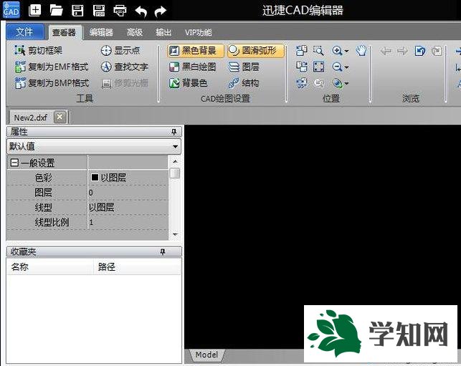Select the New2.dxf document tab
Screen dimensions: 461x366
(x=31, y=117)
